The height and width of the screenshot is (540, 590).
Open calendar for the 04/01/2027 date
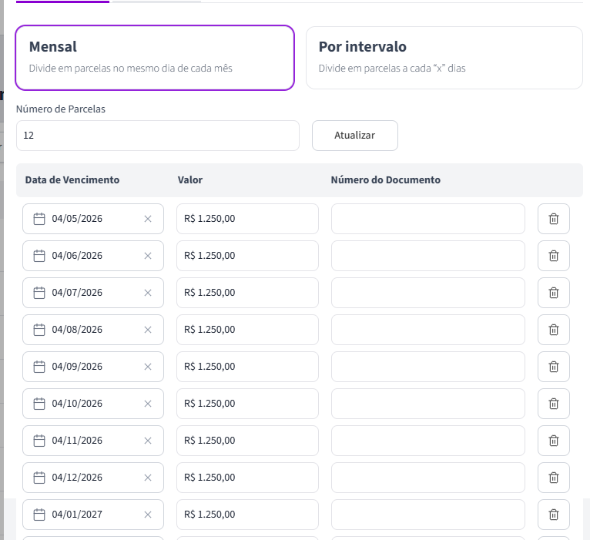tap(39, 515)
